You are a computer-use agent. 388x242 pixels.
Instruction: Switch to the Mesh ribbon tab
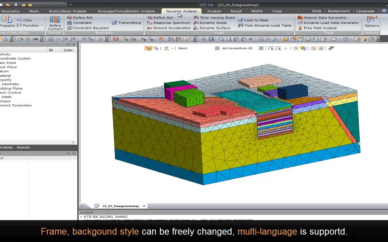click(x=34, y=11)
